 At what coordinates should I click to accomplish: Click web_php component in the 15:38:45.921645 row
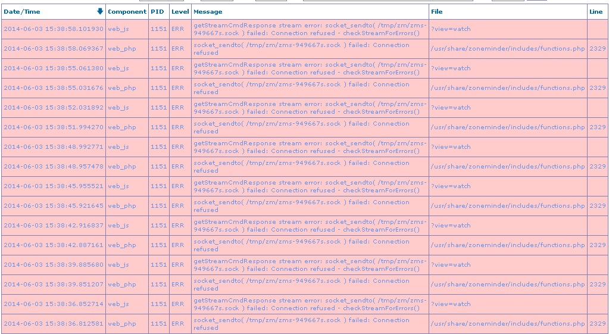tap(122, 205)
